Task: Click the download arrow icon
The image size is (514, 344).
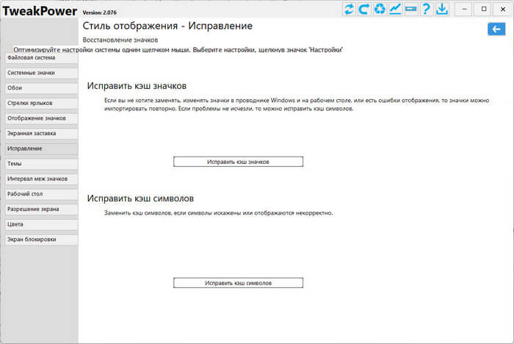Action: coord(442,9)
